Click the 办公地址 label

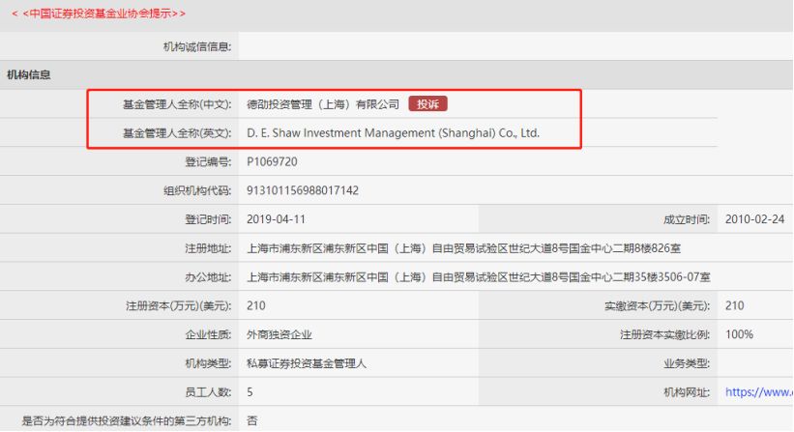tap(208, 277)
